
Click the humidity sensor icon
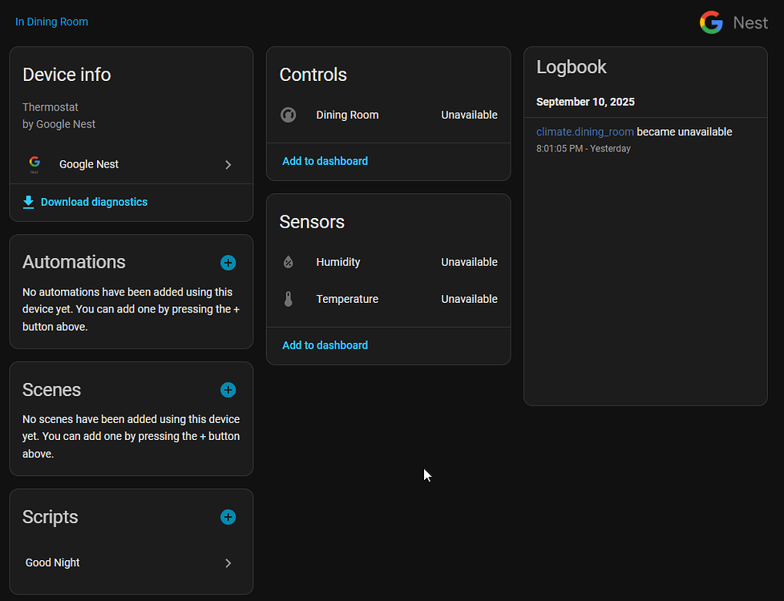click(x=289, y=262)
